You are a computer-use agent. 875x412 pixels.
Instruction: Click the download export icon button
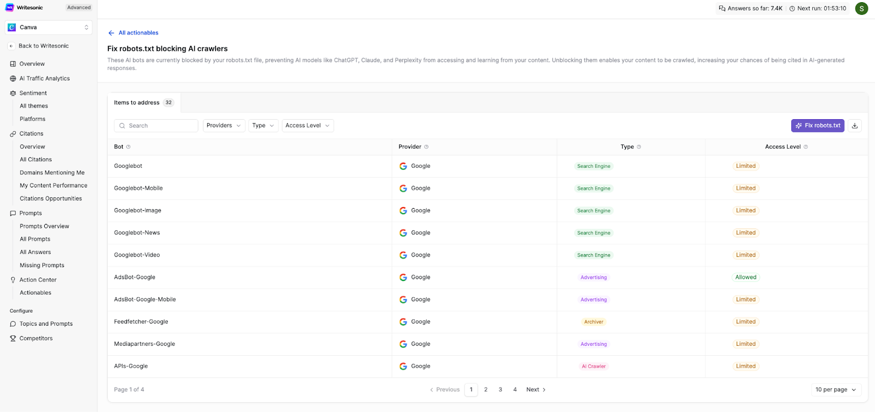pos(855,126)
